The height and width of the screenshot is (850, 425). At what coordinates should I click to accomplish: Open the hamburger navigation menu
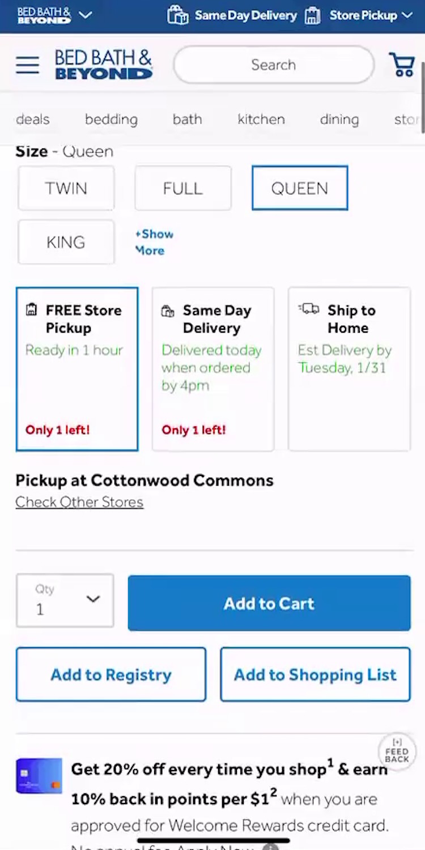tap(27, 65)
